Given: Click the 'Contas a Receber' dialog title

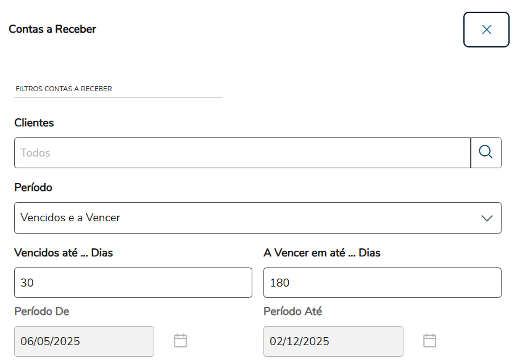Looking at the screenshot, I should coord(52,29).
